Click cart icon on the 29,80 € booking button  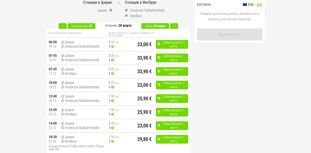pyautogui.click(x=159, y=139)
